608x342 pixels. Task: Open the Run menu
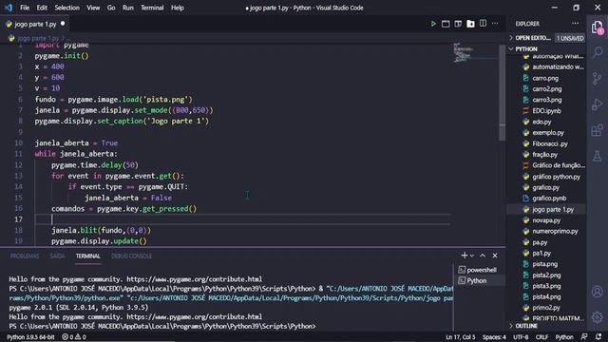127,8
